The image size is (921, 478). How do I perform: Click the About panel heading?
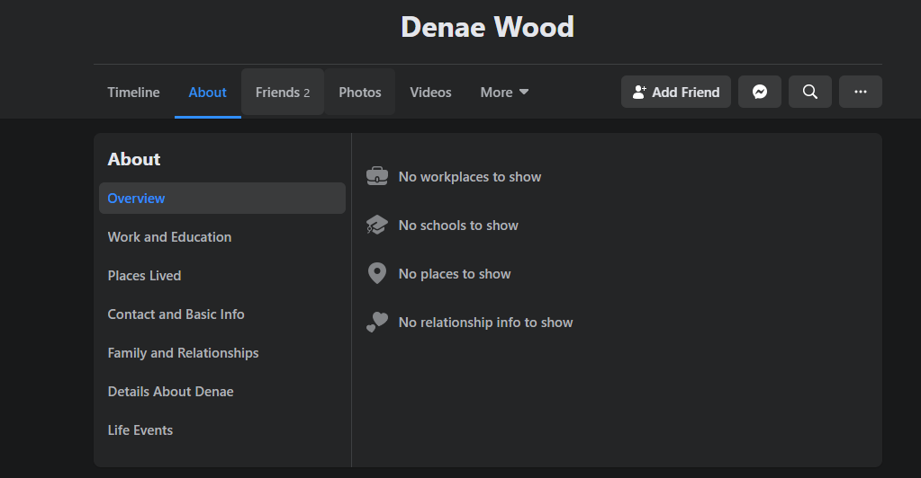pyautogui.click(x=134, y=159)
